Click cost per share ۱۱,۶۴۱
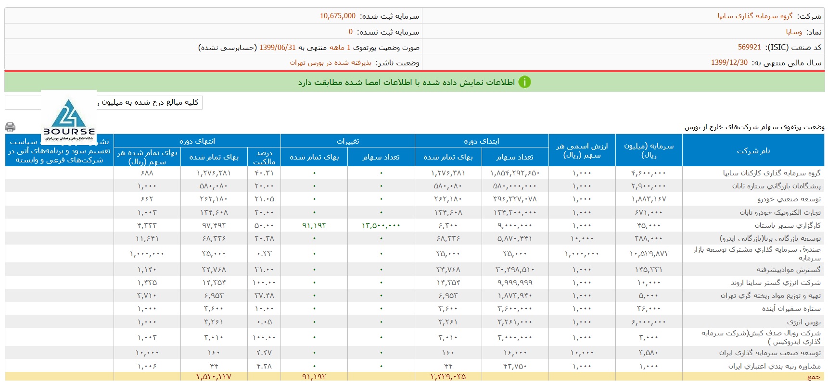This screenshot has height=382, width=828. pos(147,238)
